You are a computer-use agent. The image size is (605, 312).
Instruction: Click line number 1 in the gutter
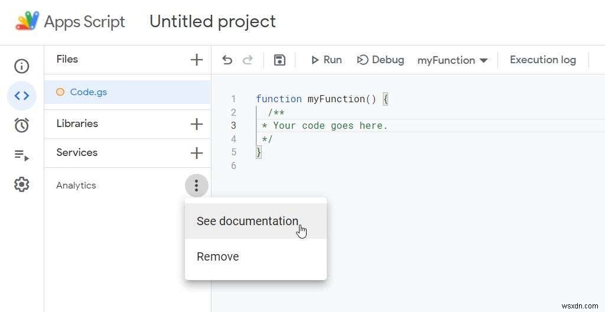[x=233, y=99]
